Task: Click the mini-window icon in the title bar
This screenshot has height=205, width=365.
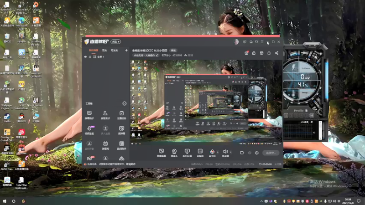Action: (x=251, y=42)
